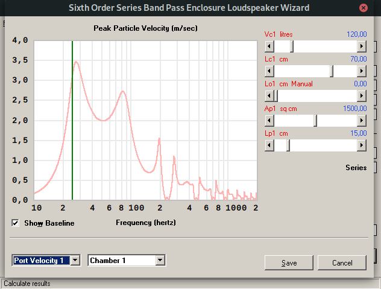Click the Vc1 litres label
This screenshot has width=381, height=289.
click(x=279, y=34)
